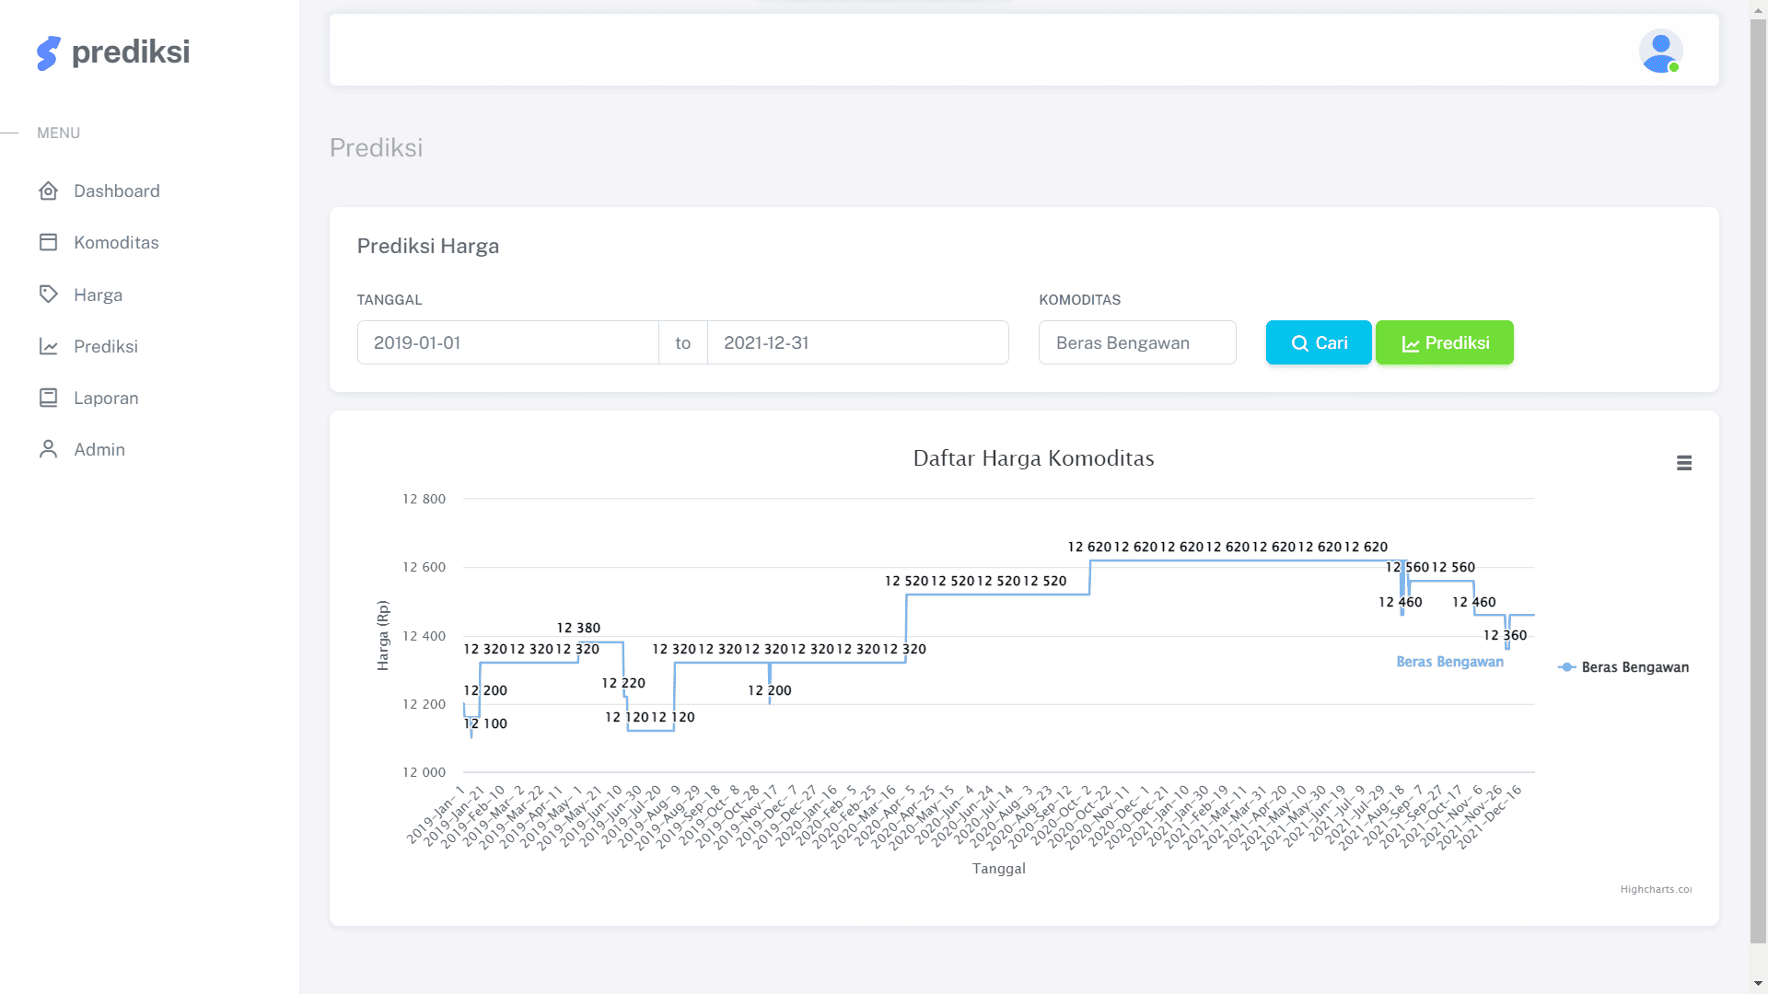Click the scrollbar down arrow
Screen dimensions: 1768x994
tap(1758, 984)
